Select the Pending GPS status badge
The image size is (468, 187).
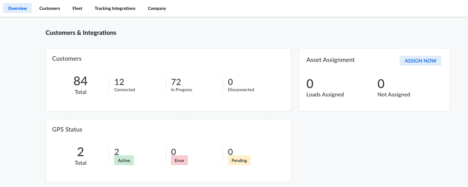coord(239,160)
